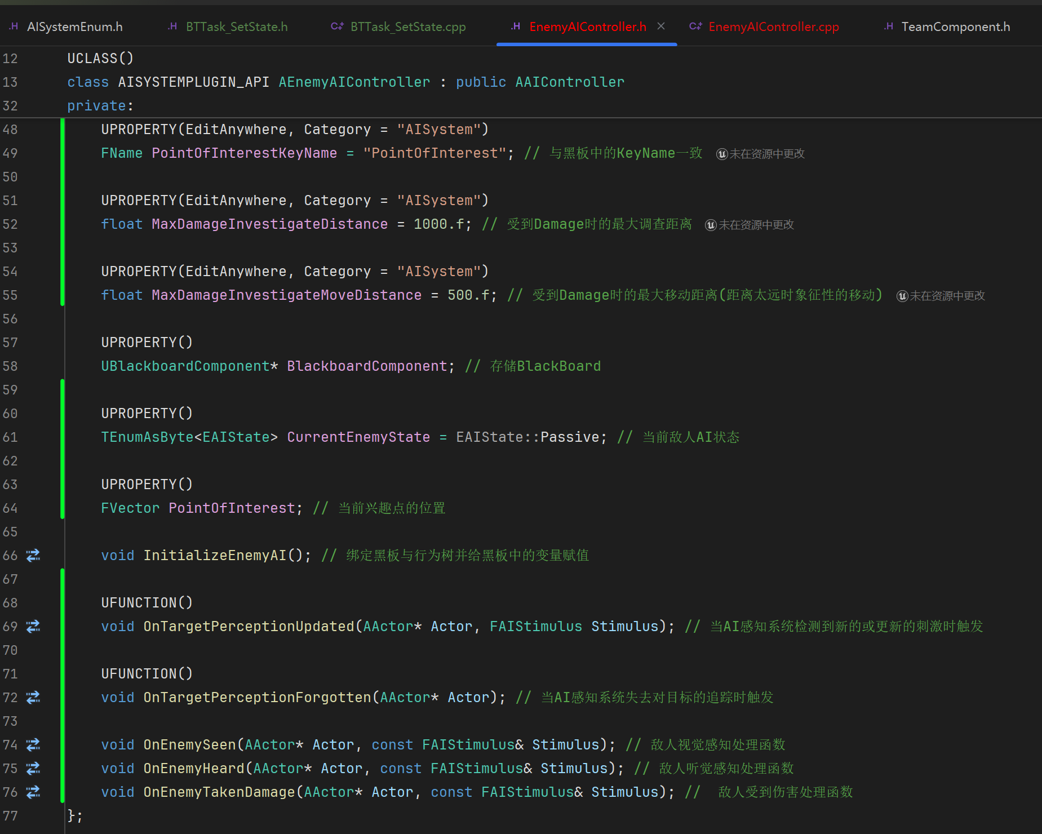The image size is (1042, 834).
Task: Click the TEnumAsByte type on line 61
Action: coord(147,437)
